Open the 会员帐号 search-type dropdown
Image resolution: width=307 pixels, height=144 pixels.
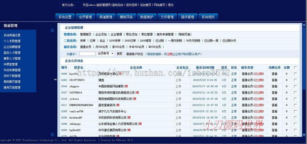click(x=105, y=53)
